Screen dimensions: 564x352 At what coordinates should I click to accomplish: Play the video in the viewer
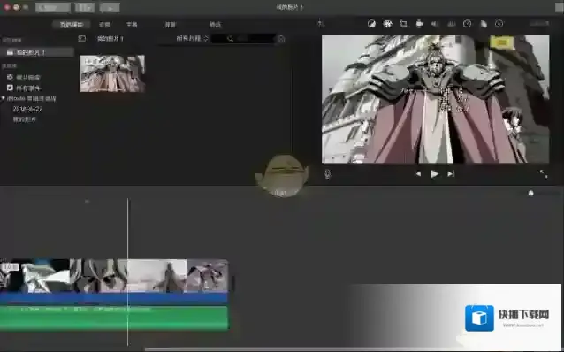[434, 174]
